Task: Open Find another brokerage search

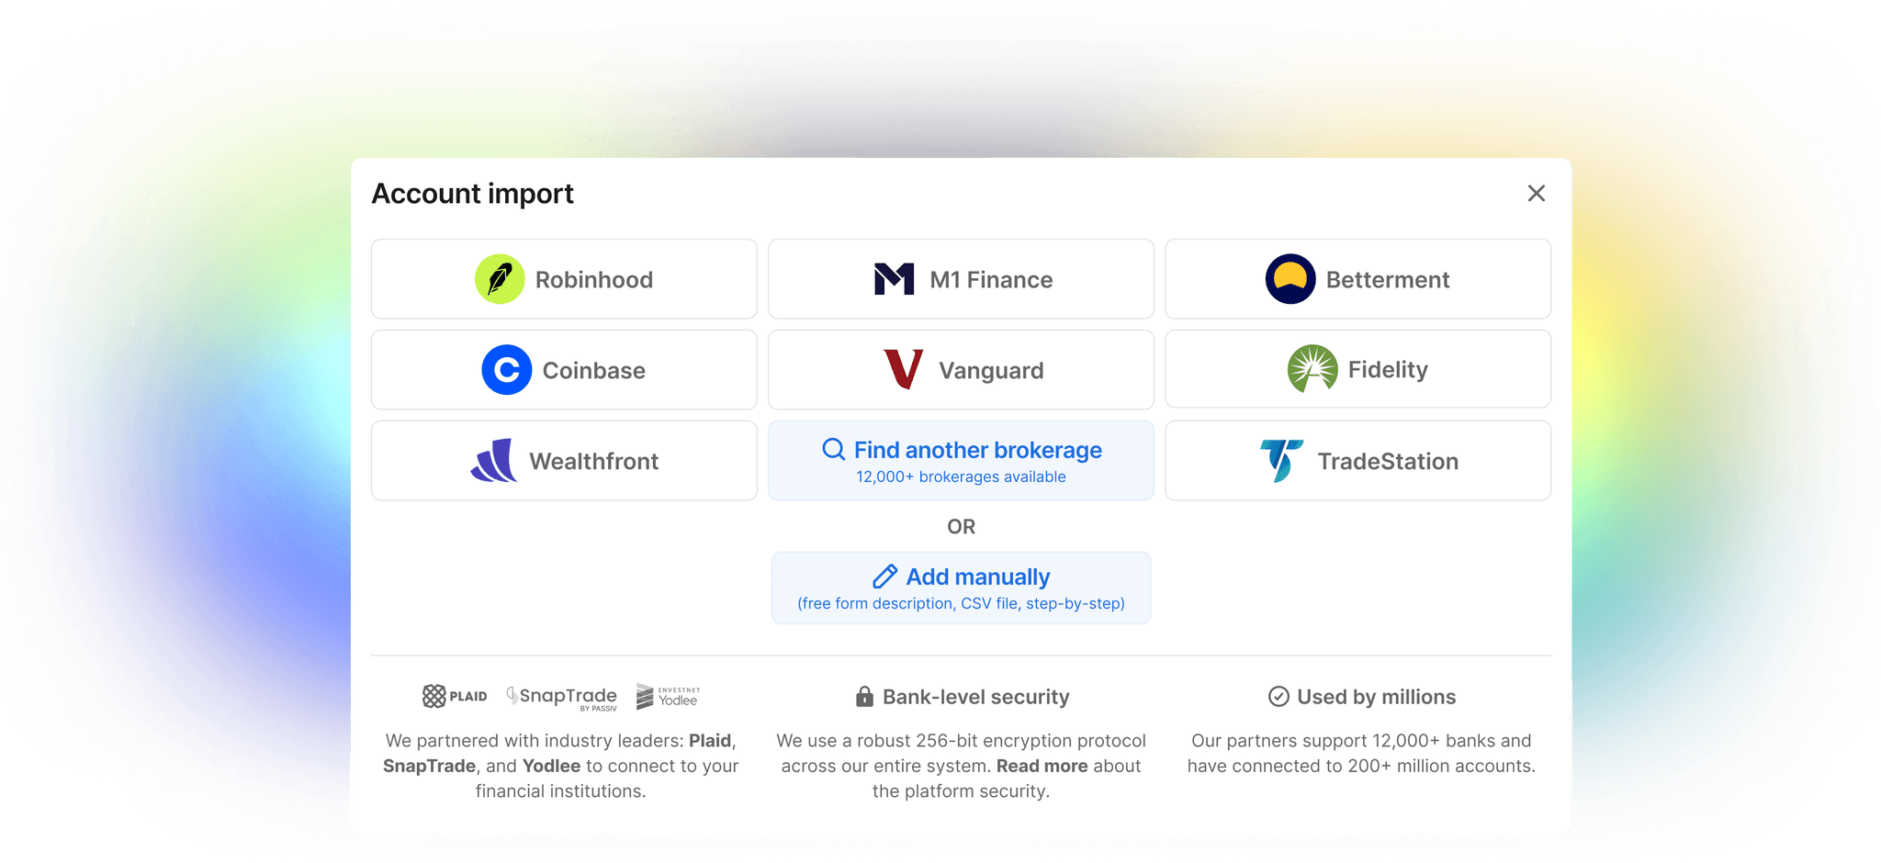Action: pos(961,460)
